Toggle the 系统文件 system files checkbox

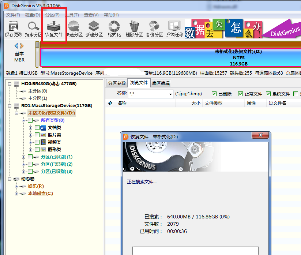coord(268,94)
